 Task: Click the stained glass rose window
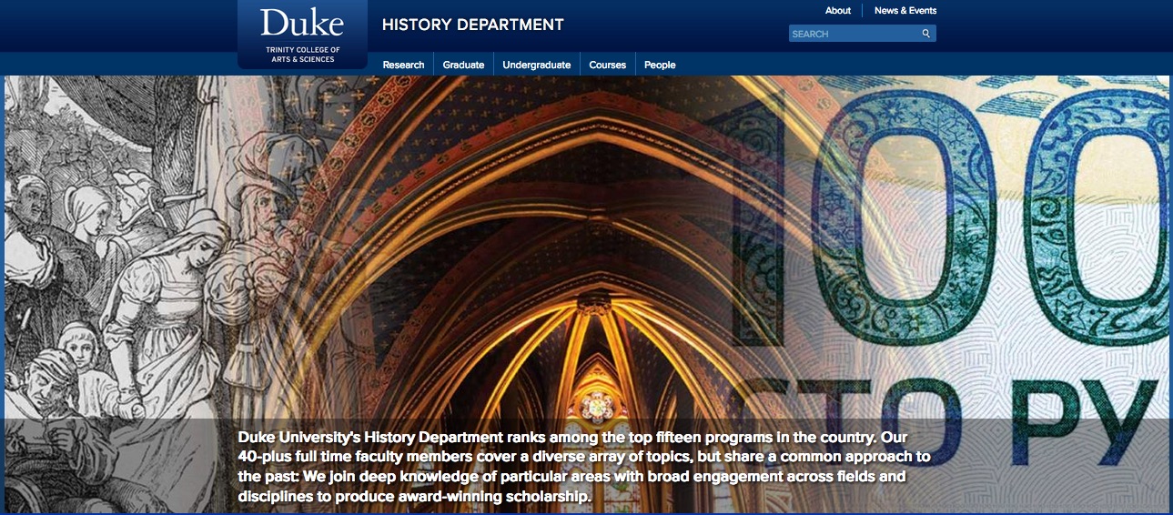(597, 403)
